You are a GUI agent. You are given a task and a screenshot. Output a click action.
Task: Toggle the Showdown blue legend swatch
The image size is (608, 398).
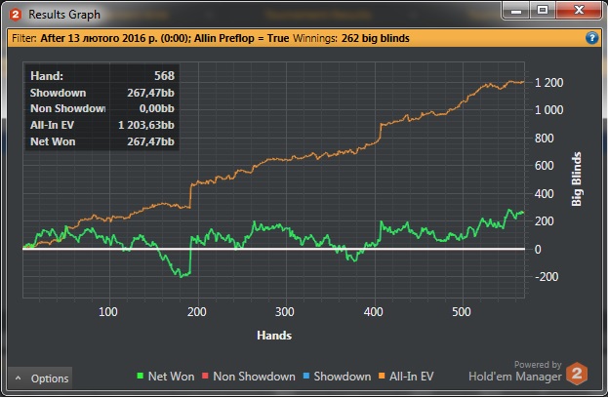pos(305,376)
